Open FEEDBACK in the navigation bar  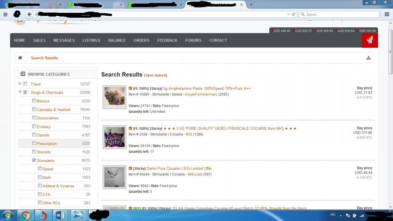click(x=167, y=40)
